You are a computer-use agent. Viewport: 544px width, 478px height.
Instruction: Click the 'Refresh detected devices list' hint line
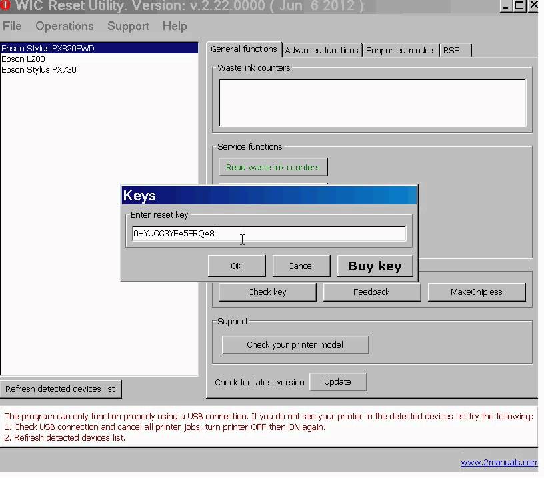tap(65, 438)
